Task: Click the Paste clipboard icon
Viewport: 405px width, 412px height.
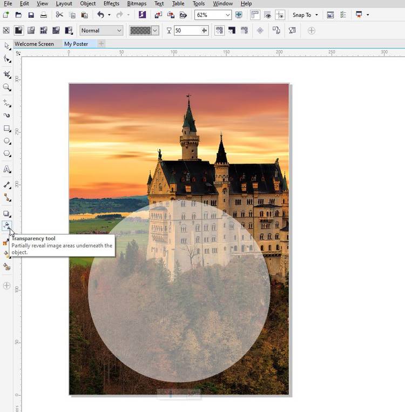Action: click(x=84, y=15)
